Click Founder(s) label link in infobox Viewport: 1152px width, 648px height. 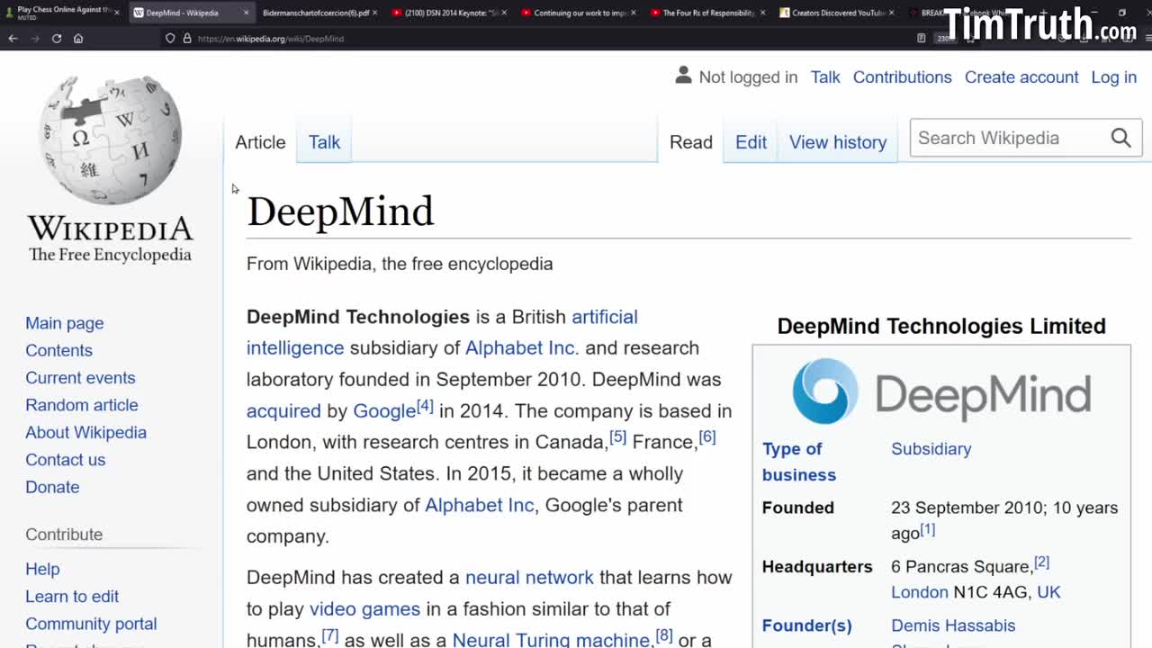[806, 625]
